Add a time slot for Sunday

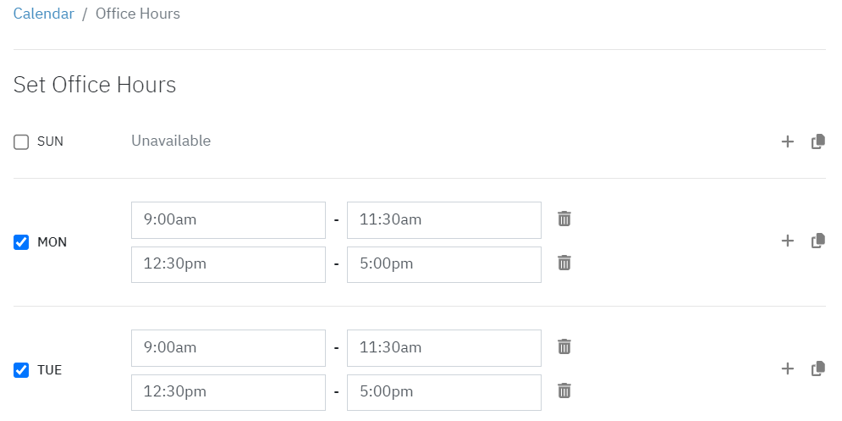(x=787, y=141)
